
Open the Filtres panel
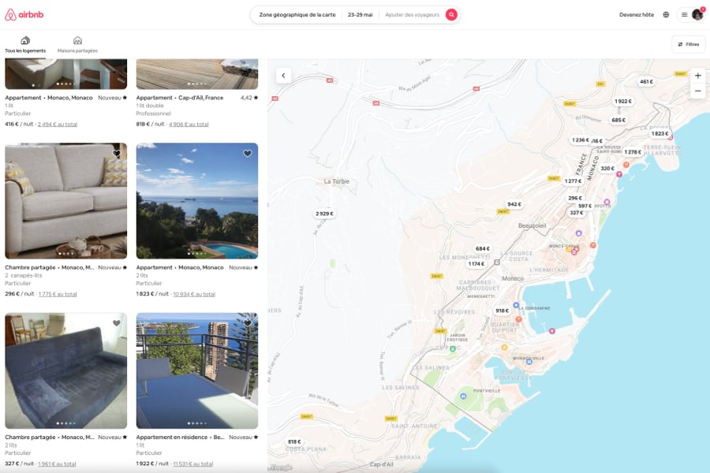pyautogui.click(x=689, y=44)
